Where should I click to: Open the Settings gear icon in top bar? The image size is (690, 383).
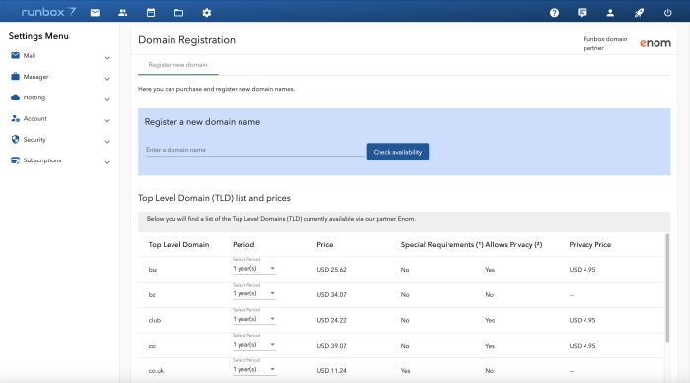(x=207, y=13)
